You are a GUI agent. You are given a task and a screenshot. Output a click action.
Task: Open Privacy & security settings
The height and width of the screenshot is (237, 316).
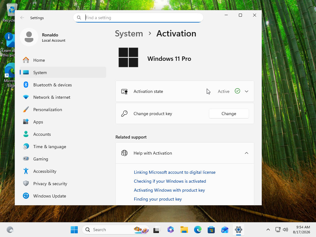pyautogui.click(x=63, y=183)
